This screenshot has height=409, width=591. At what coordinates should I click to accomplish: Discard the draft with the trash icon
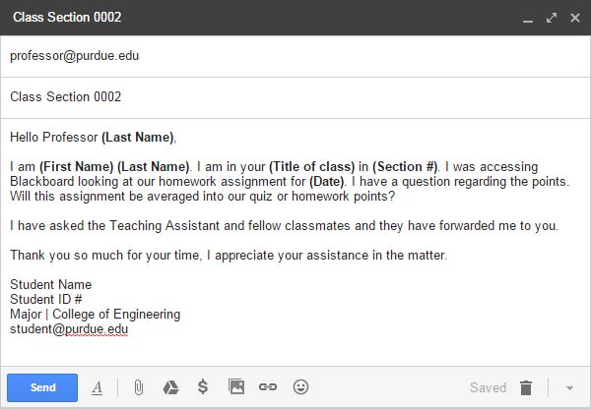point(526,387)
